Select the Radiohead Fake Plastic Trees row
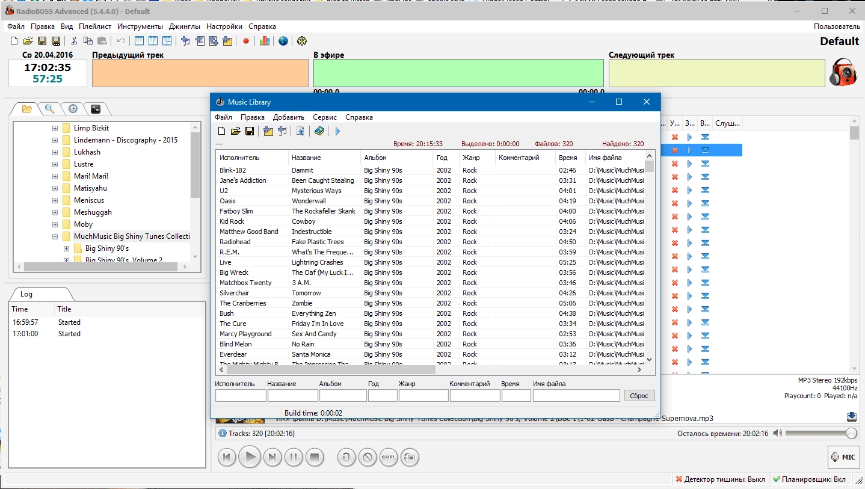Image resolution: width=865 pixels, height=489 pixels. tap(430, 242)
